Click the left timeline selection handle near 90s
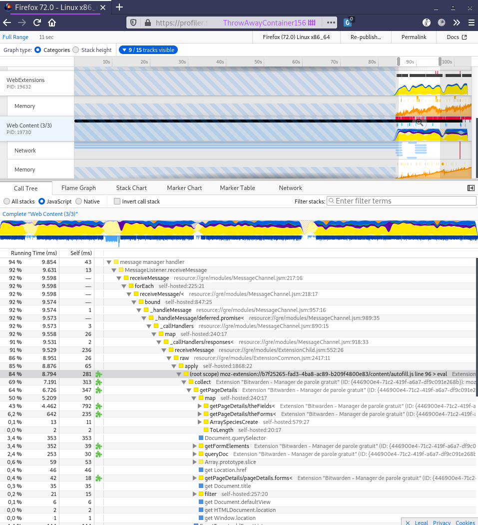Image resolution: width=478 pixels, height=525 pixels. (x=399, y=61)
